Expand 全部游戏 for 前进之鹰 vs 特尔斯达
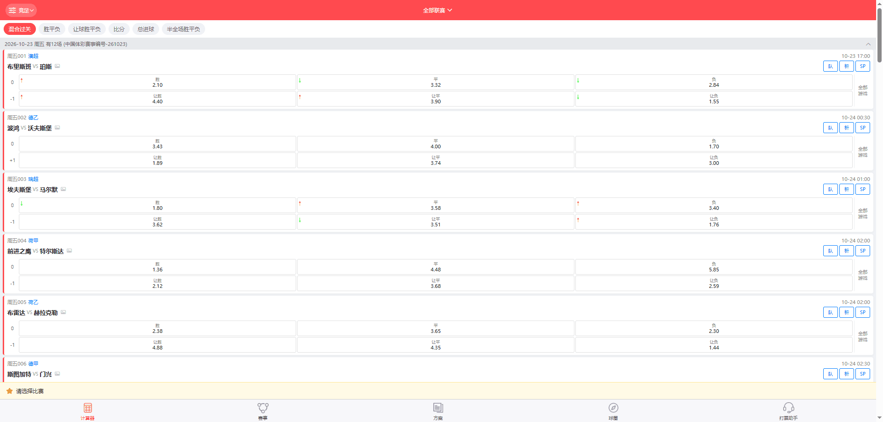The image size is (883, 422). pyautogui.click(x=863, y=275)
